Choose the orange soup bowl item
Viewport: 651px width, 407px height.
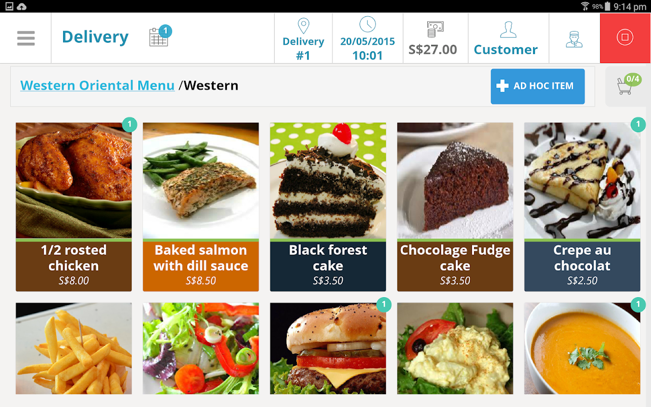point(582,348)
